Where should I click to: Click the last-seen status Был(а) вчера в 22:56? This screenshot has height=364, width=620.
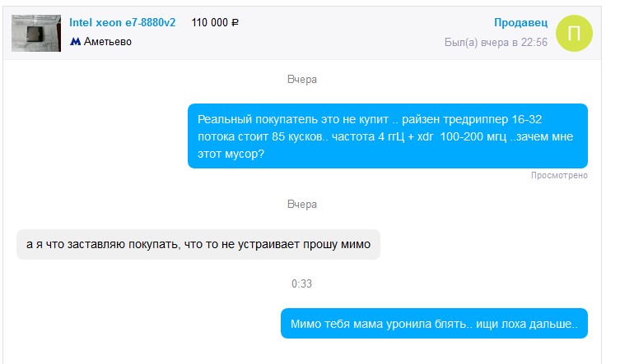pyautogui.click(x=496, y=42)
